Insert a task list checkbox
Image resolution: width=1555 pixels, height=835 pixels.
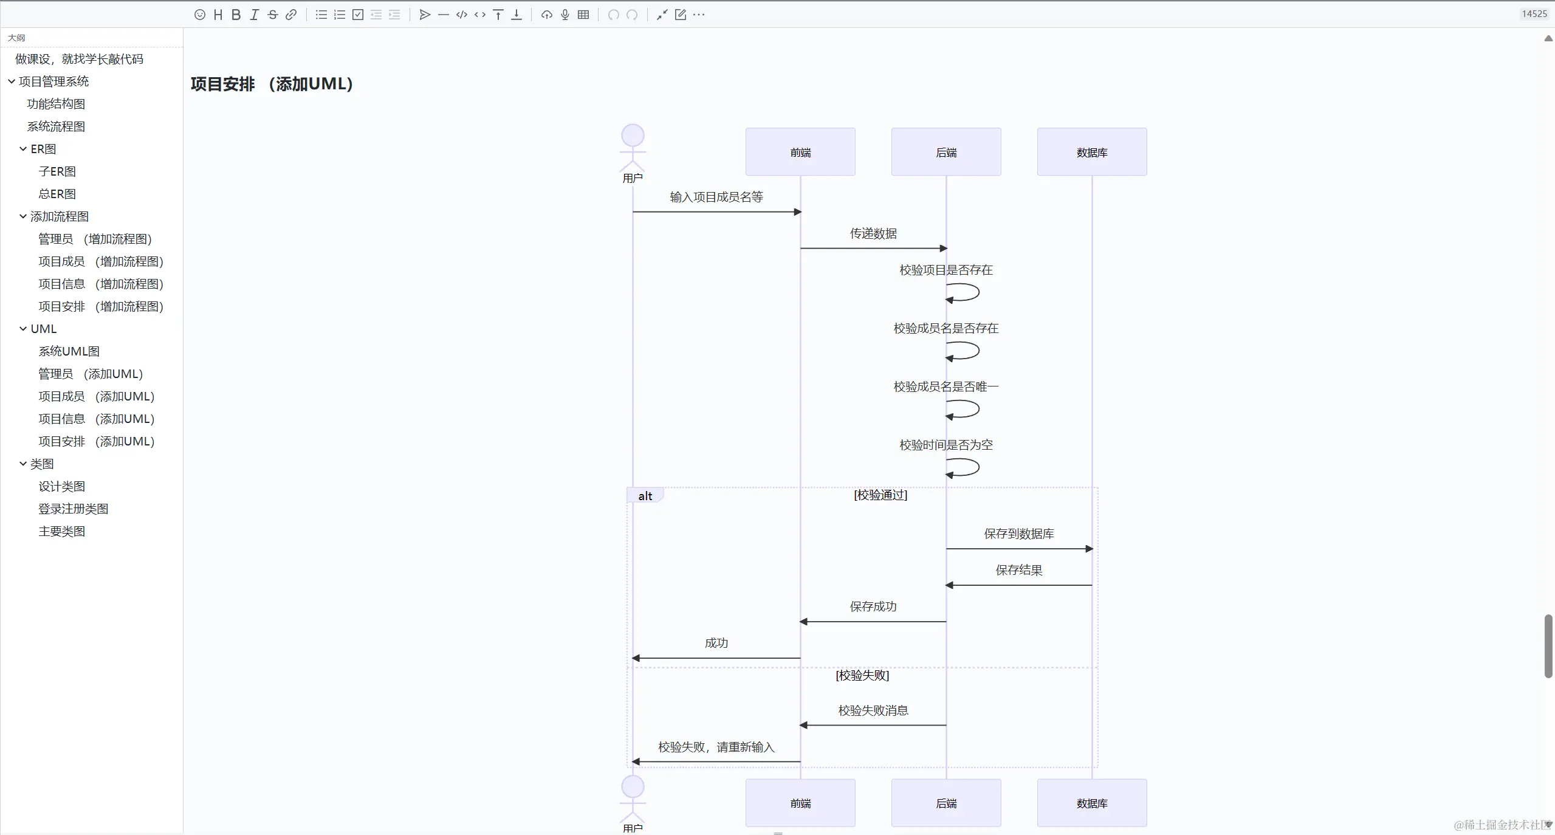[x=358, y=15]
